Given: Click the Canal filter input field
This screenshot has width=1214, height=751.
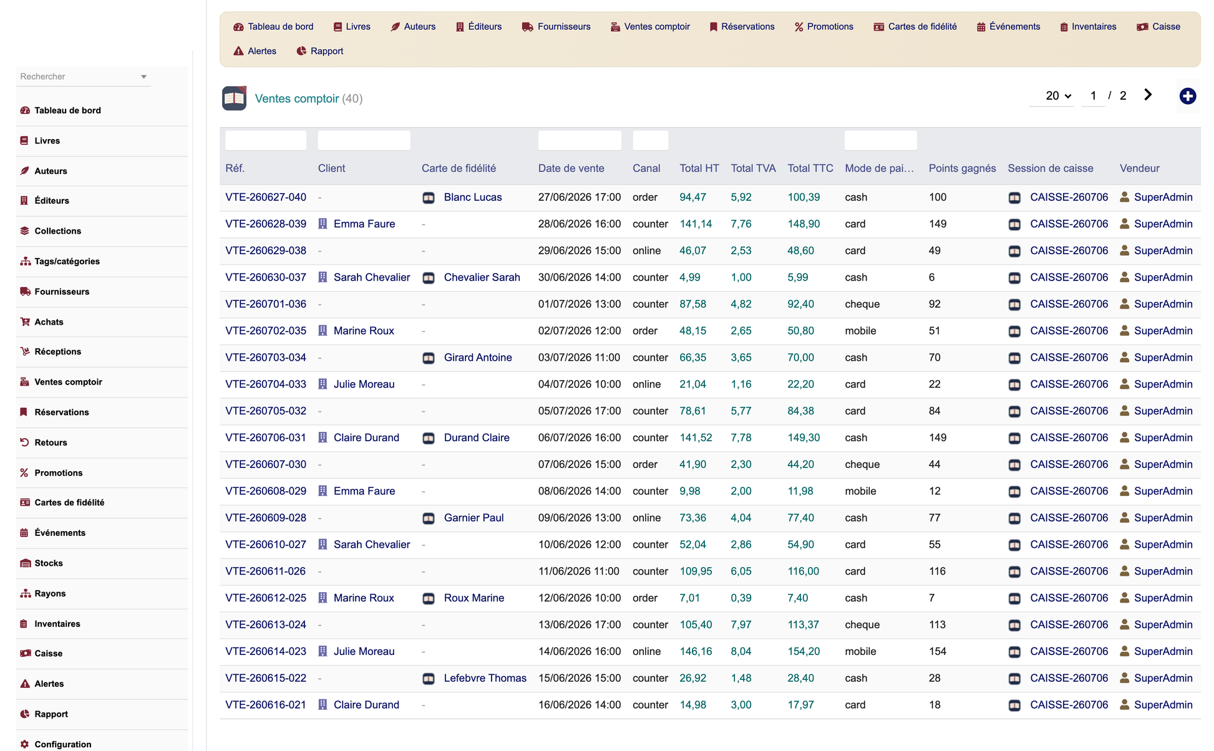Looking at the screenshot, I should coord(650,140).
